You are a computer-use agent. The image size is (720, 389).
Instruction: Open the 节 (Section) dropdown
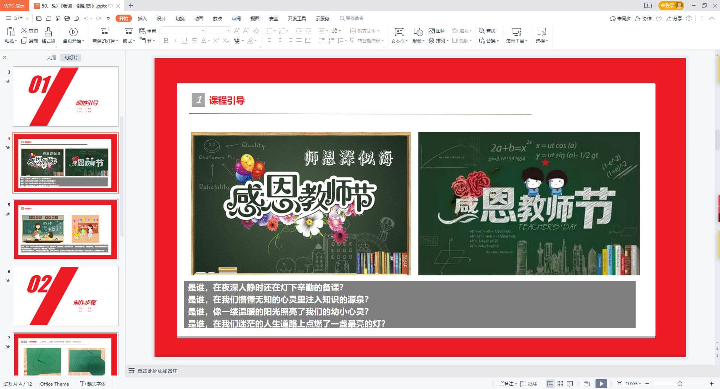(x=147, y=41)
